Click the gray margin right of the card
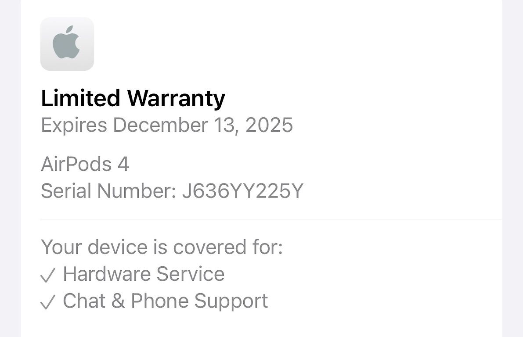The height and width of the screenshot is (337, 523). (512, 168)
